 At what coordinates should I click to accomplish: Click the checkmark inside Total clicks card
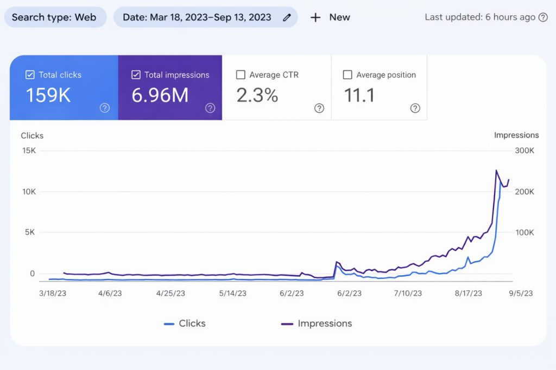[30, 75]
